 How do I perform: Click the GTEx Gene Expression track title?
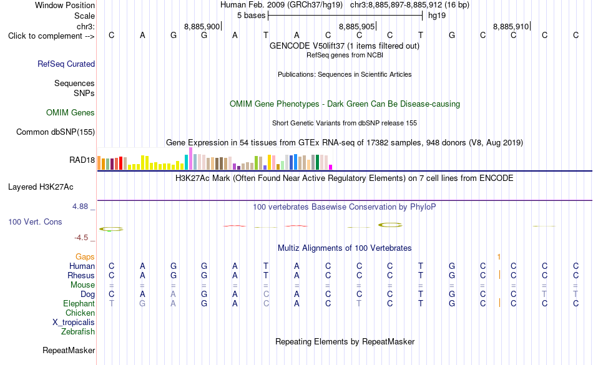tap(345, 142)
